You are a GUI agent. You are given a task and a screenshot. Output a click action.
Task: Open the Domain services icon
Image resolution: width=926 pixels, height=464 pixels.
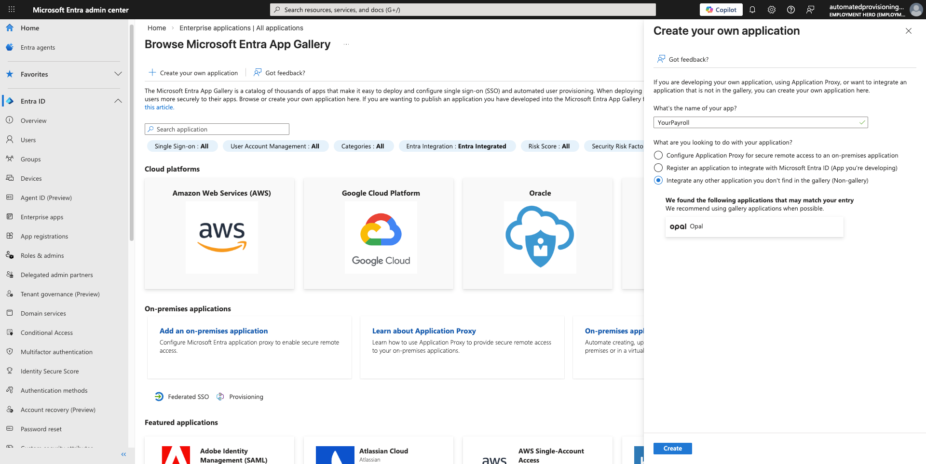tap(10, 313)
